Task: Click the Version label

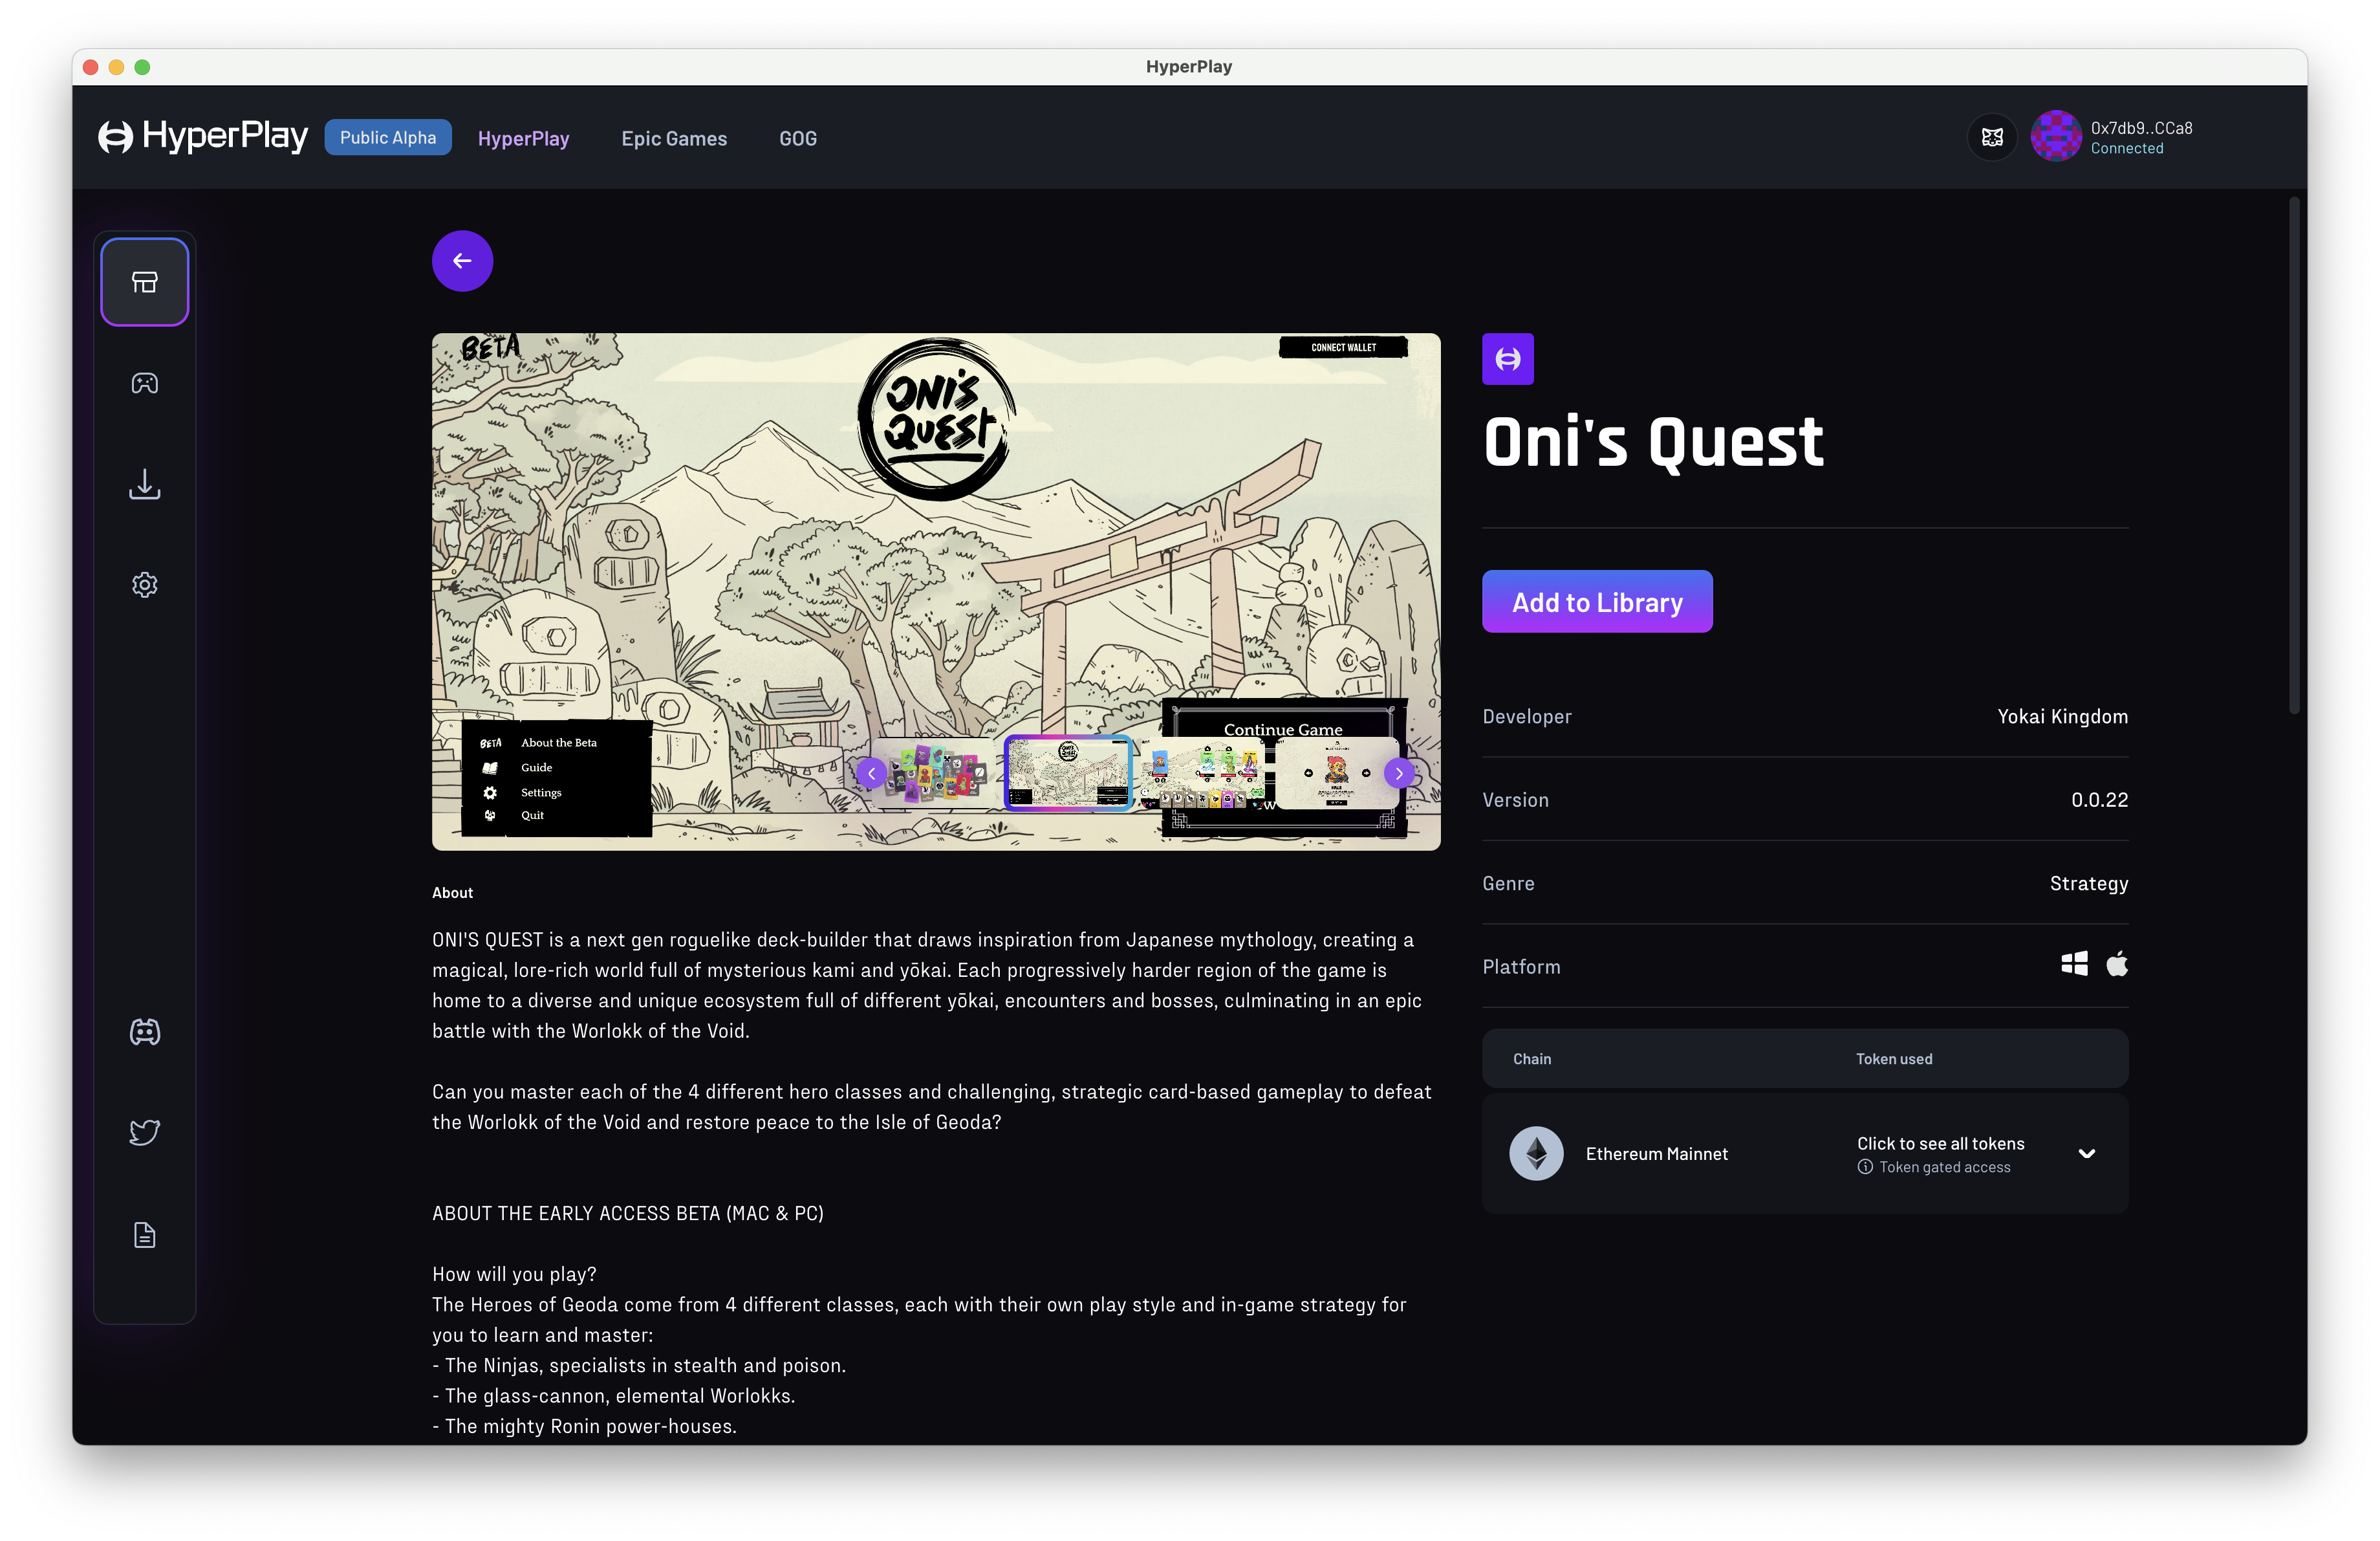Action: 1515,800
